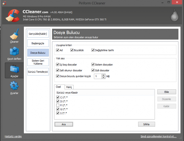Switch to the Özel tab
This screenshot has height=141, width=184.
coord(59,87)
